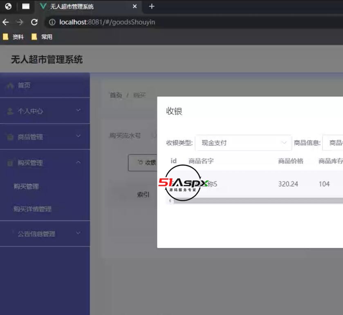The height and width of the screenshot is (315, 343).
Task: Click the browser back arrow
Action: pyautogui.click(x=6, y=22)
